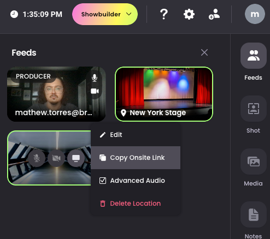Open the user avatar labeled m
This screenshot has width=270, height=239.
(x=255, y=14)
